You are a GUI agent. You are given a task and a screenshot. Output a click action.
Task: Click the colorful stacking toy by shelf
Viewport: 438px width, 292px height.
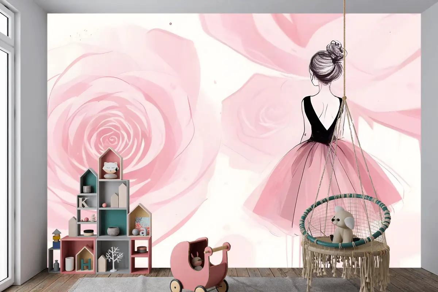click(x=56, y=239)
